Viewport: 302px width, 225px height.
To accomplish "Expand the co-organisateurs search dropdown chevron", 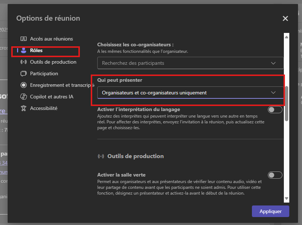I will click(x=274, y=63).
